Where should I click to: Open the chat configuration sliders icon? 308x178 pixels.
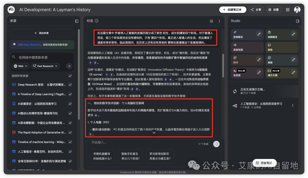(x=211, y=21)
